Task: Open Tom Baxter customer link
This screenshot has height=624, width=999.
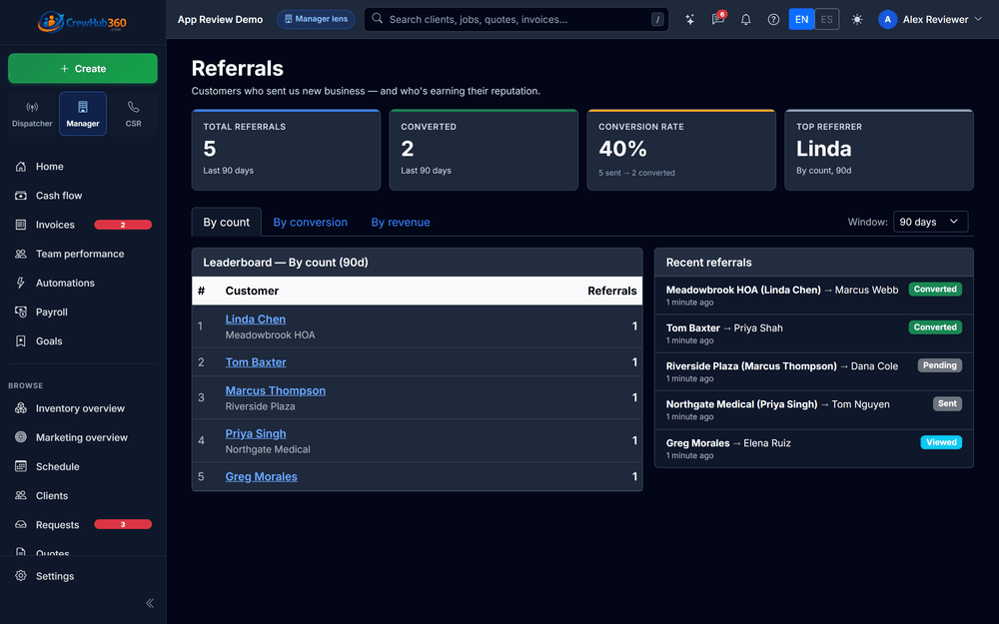Action: (256, 362)
